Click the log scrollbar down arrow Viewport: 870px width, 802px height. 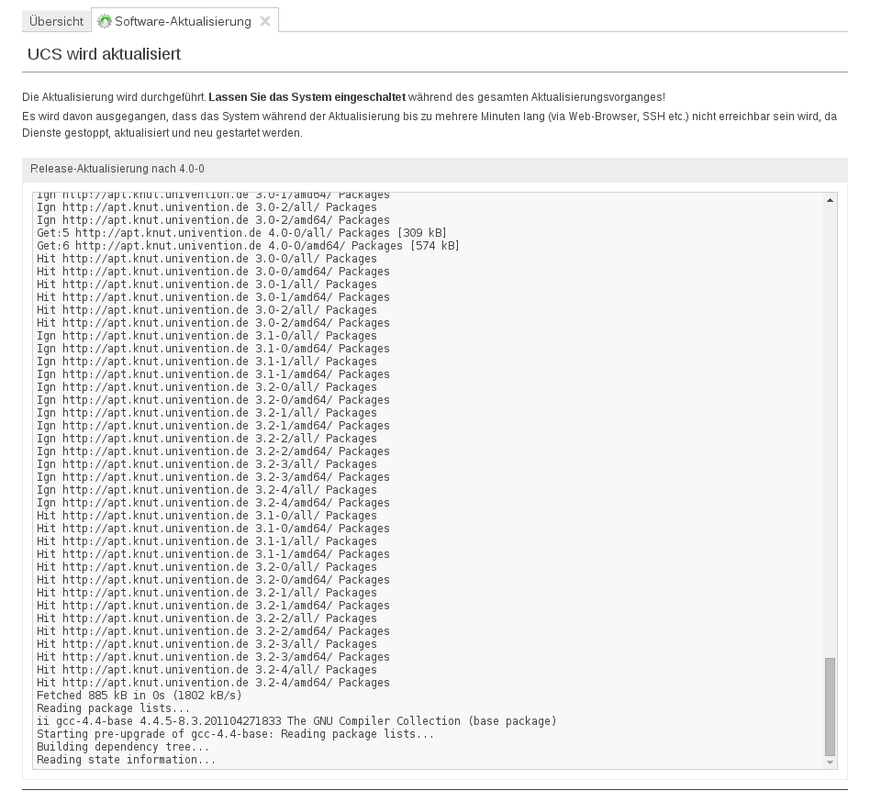tap(830, 762)
